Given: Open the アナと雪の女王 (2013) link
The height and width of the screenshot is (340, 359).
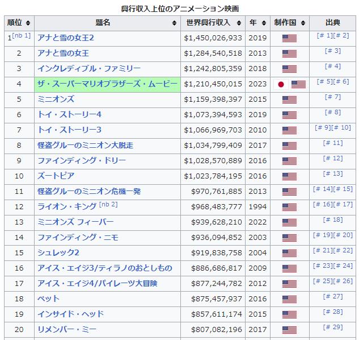Looking at the screenshot, I should coord(63,53).
